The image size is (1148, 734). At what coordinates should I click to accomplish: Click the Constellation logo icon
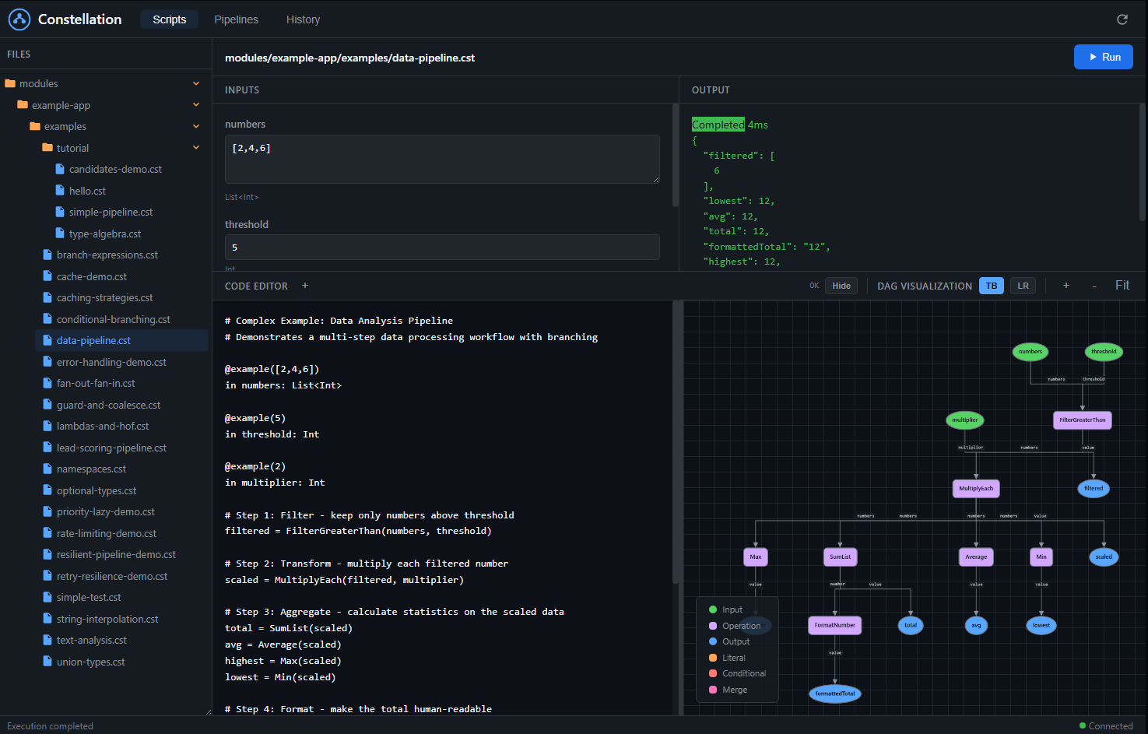pyautogui.click(x=19, y=19)
